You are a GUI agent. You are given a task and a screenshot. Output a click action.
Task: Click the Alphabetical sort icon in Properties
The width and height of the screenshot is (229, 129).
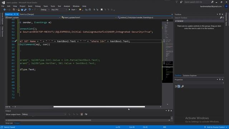point(179,86)
